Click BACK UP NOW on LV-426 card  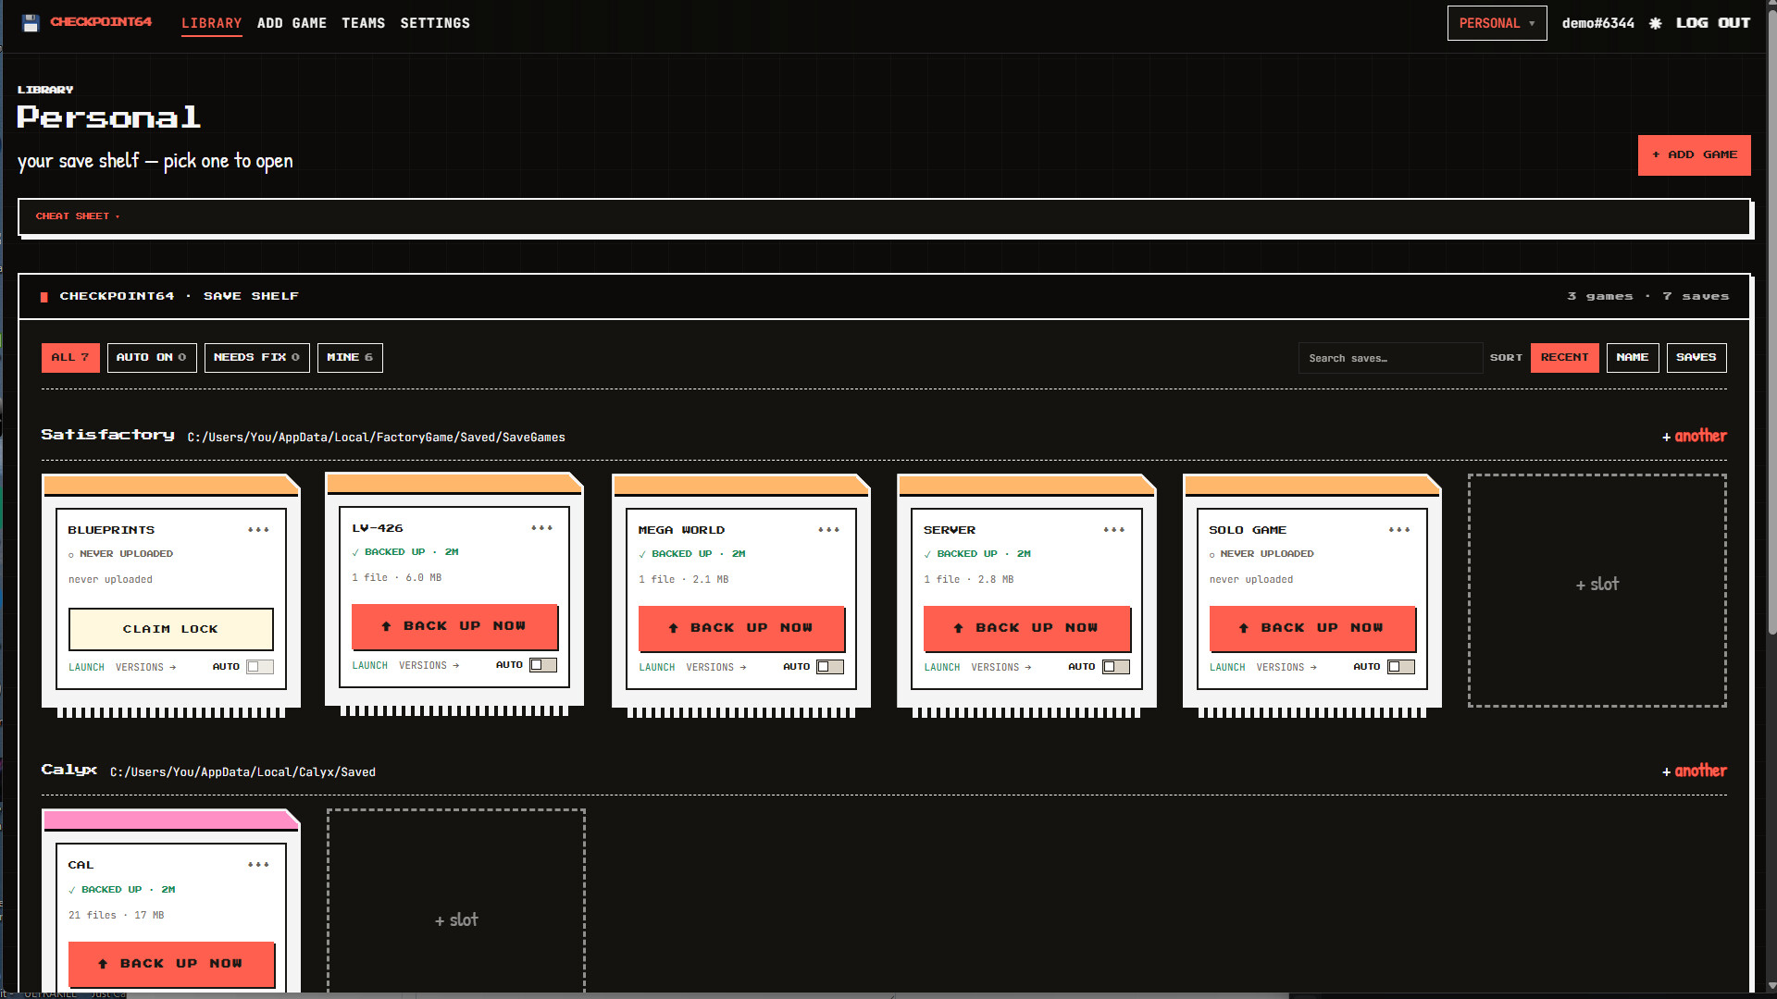tap(454, 626)
